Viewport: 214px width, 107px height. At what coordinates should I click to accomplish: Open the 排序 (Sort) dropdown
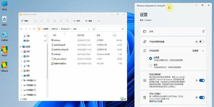[77, 21]
